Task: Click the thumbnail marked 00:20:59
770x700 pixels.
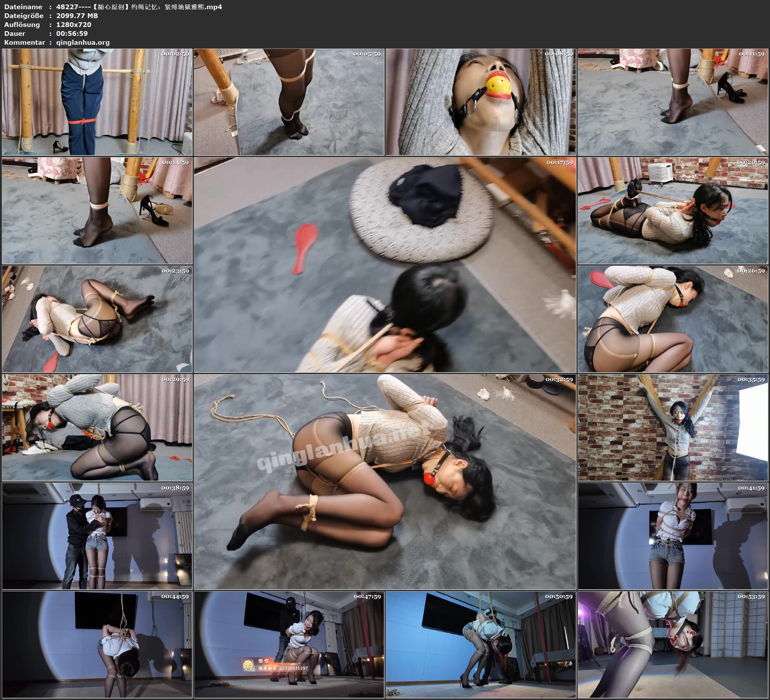Action: [672, 210]
